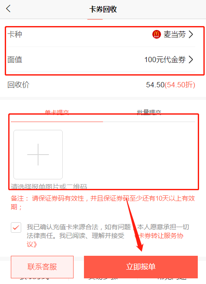The height and width of the screenshot is (284, 206).
Task: Switch to the 批量提交 tab
Action: pyautogui.click(x=149, y=112)
